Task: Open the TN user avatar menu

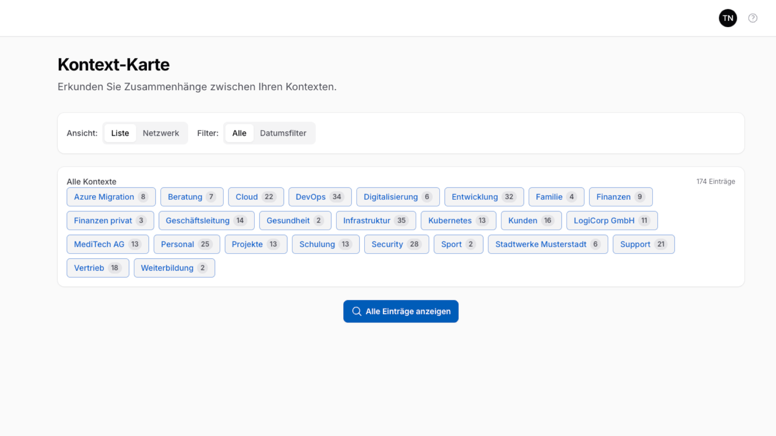Action: 727,18
